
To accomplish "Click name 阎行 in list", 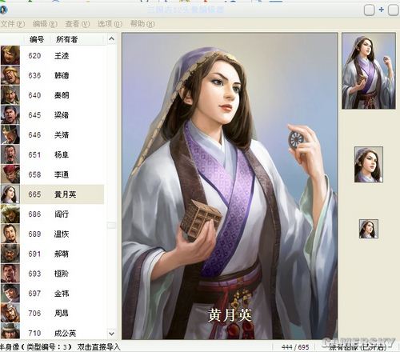I will pyautogui.click(x=62, y=214).
